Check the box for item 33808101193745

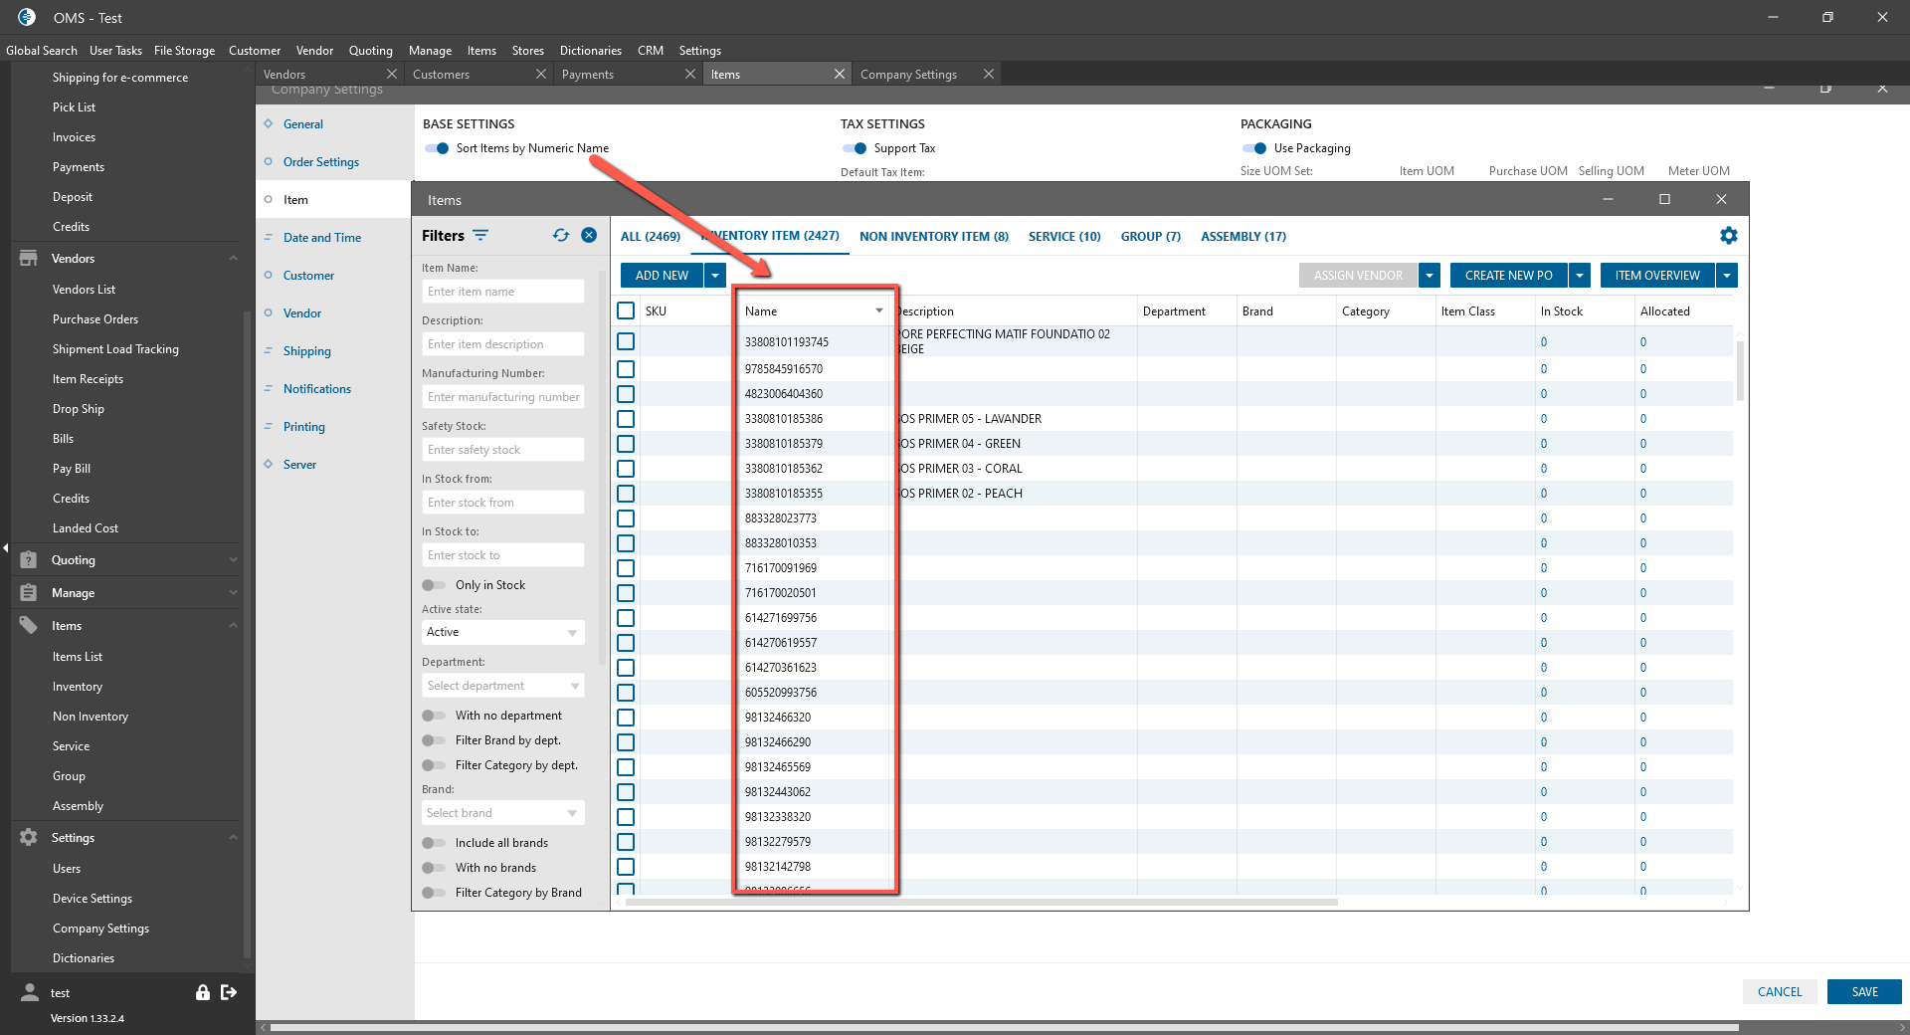pyautogui.click(x=626, y=341)
